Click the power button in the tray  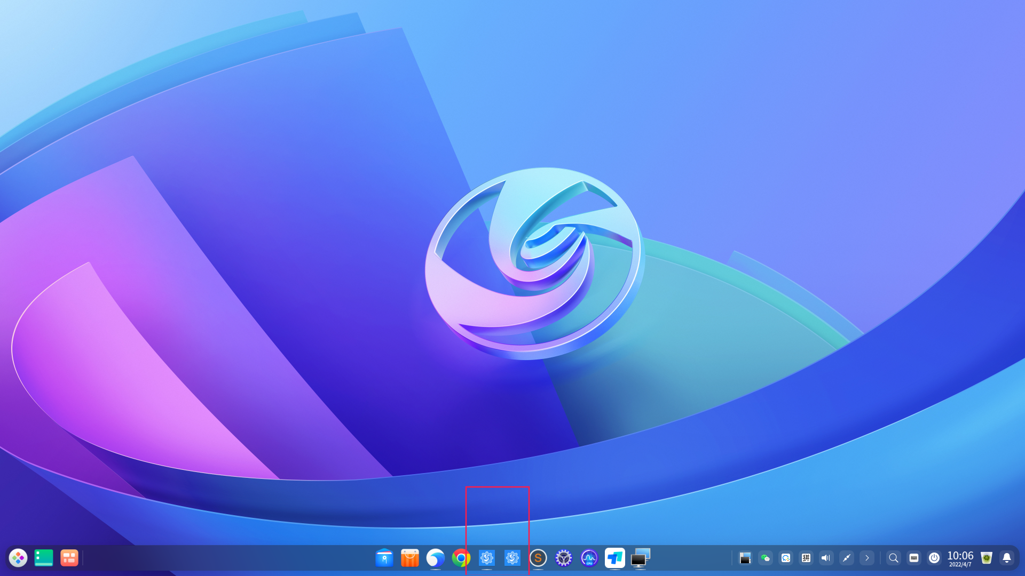(x=934, y=558)
